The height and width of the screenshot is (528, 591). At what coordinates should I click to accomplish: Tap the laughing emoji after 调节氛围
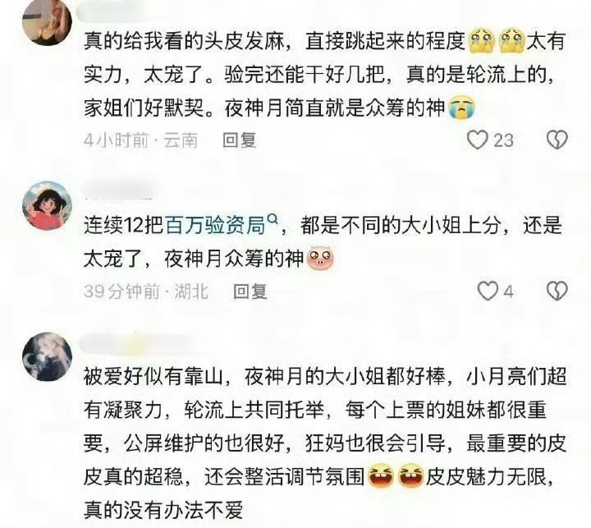point(381,476)
